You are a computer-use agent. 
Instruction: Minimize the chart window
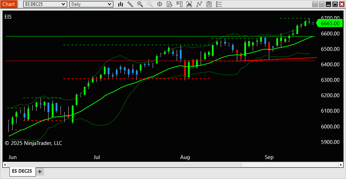coord(328,4)
